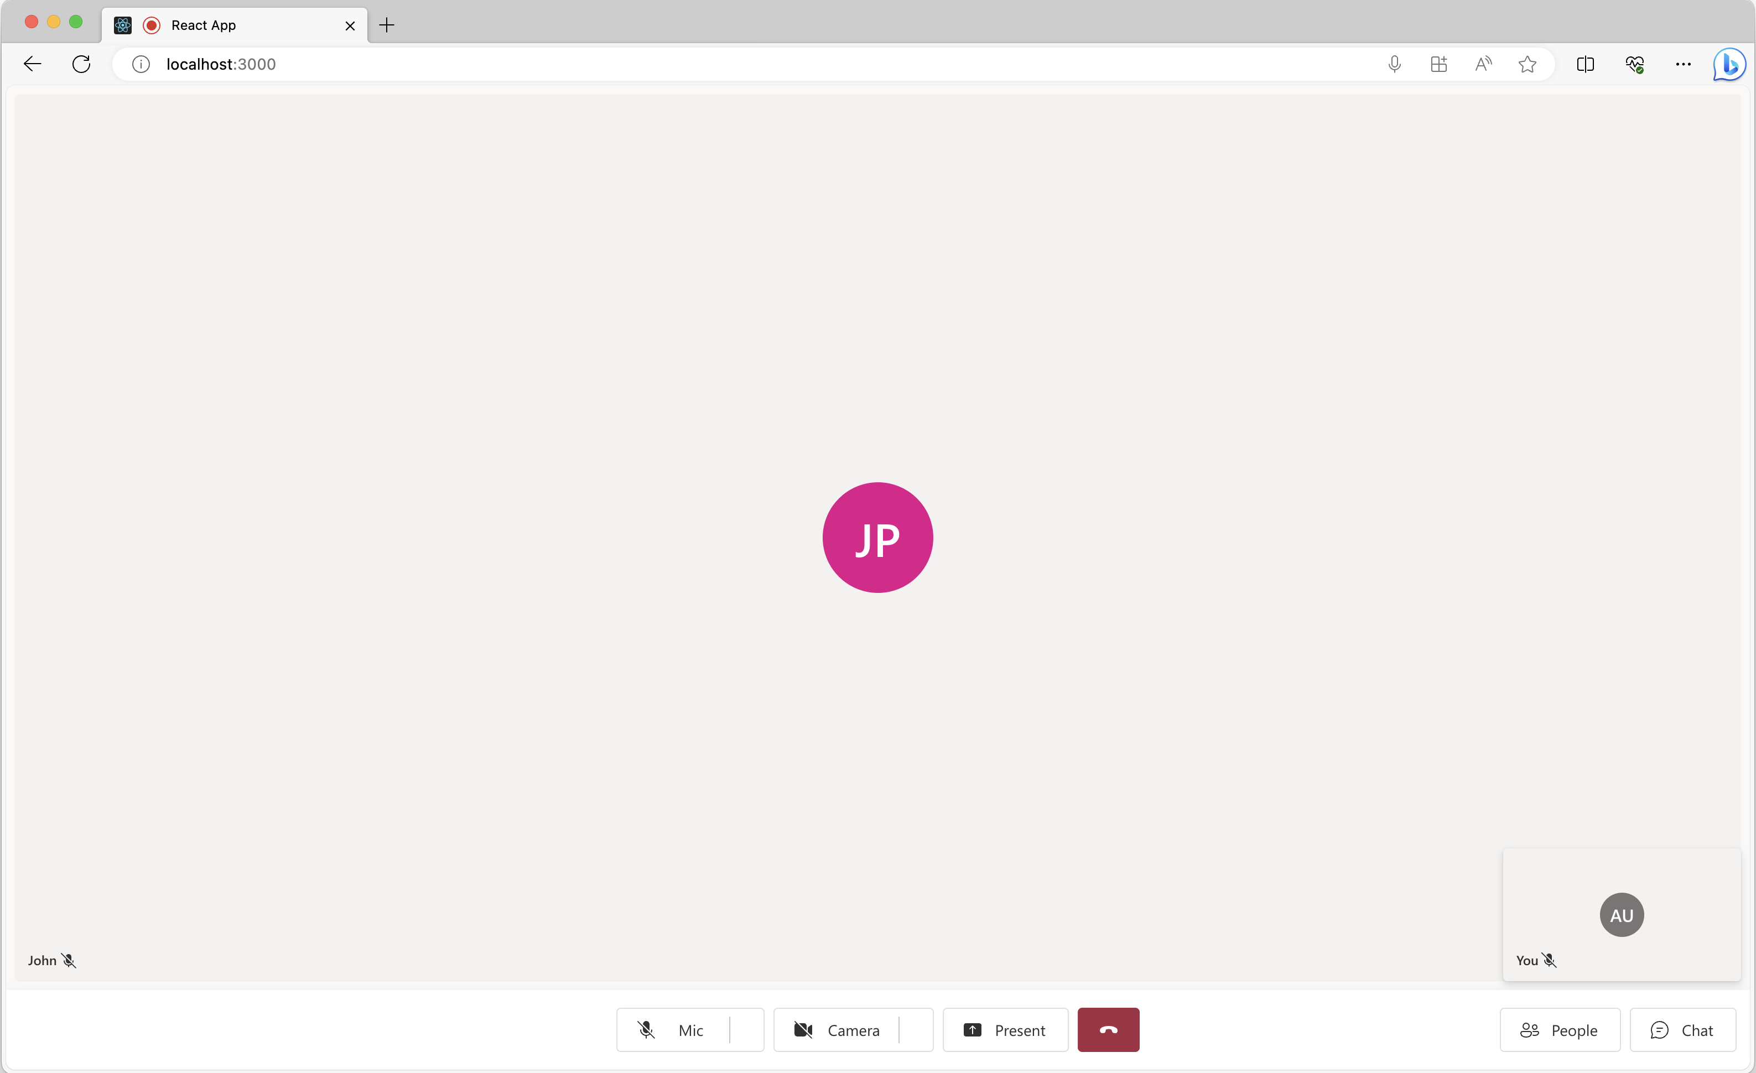1756x1073 pixels.
Task: Select the Present tab item
Action: click(1005, 1030)
